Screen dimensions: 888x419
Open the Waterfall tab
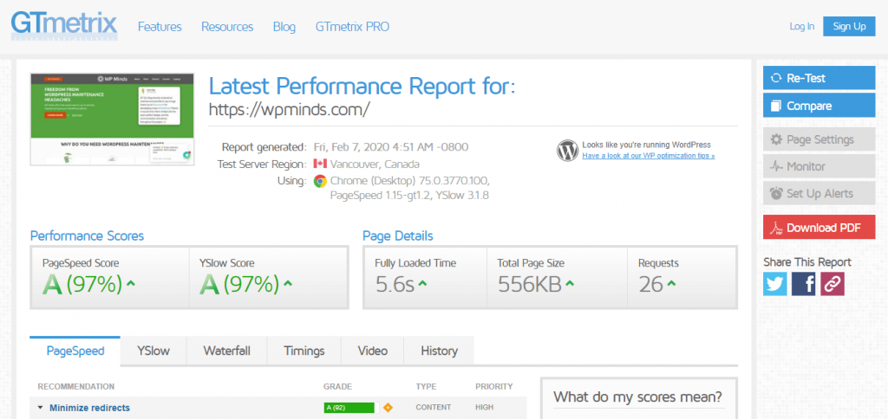[x=226, y=351]
